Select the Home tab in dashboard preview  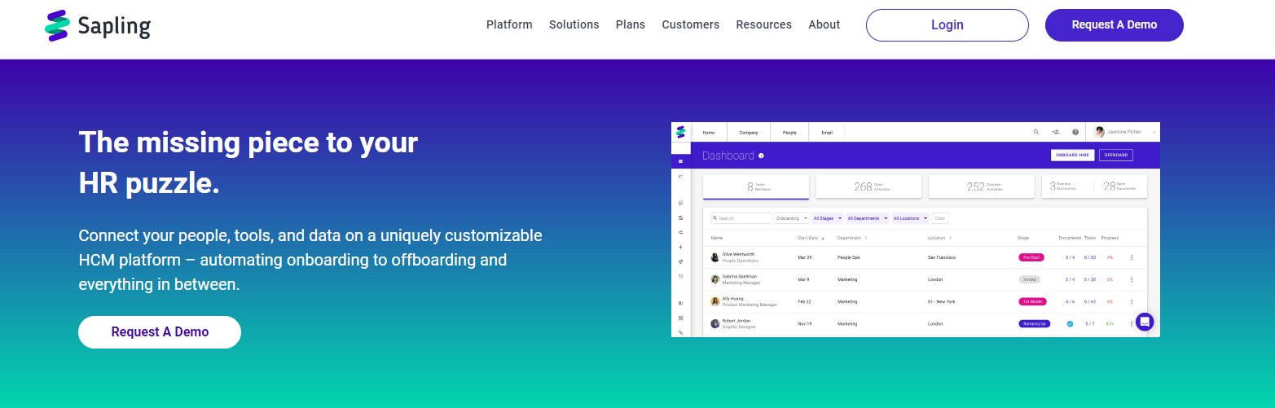click(709, 132)
